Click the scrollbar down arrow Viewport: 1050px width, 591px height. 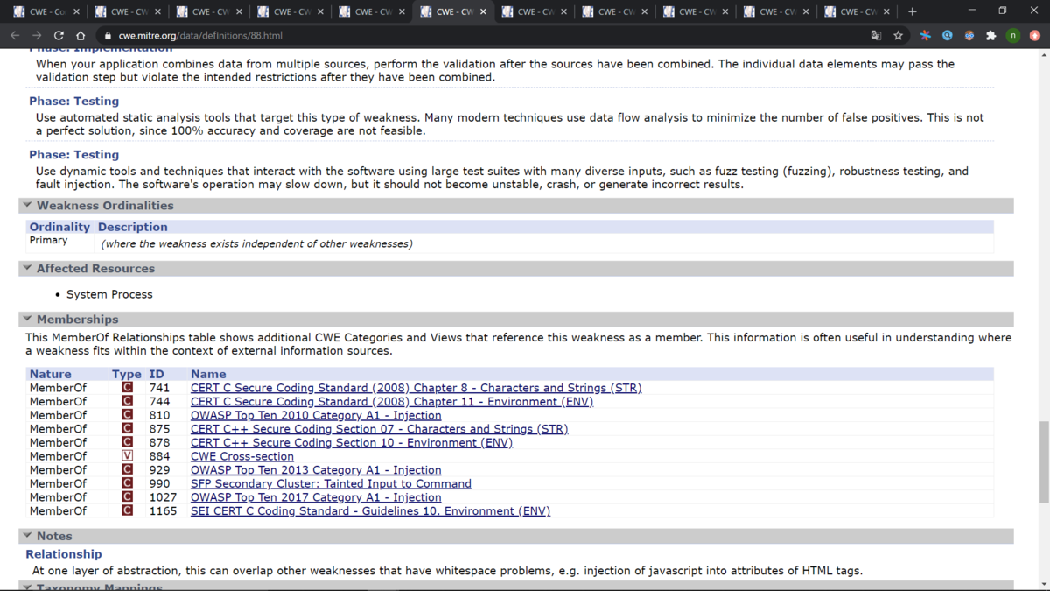[1043, 585]
